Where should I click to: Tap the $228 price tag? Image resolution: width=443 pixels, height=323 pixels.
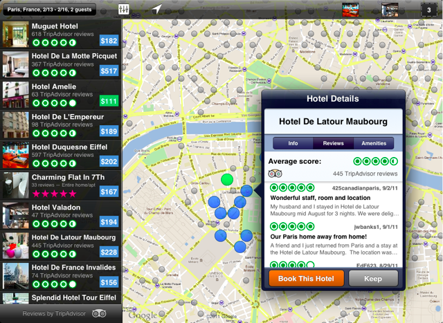pyautogui.click(x=109, y=252)
